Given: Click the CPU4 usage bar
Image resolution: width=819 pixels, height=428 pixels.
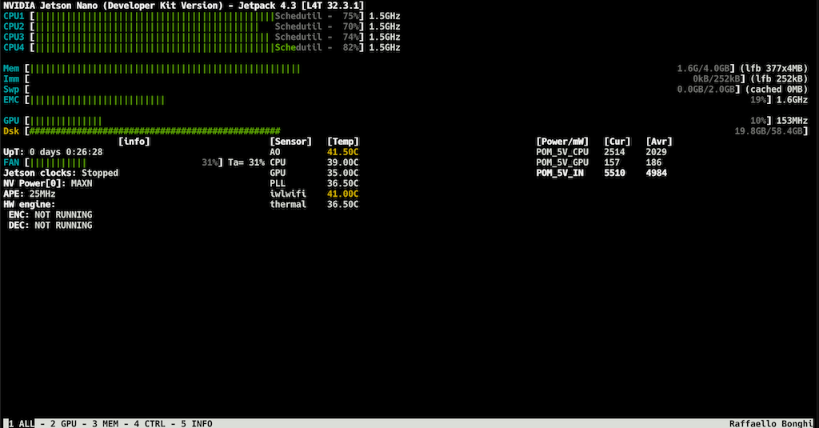Looking at the screenshot, I should click(197, 47).
